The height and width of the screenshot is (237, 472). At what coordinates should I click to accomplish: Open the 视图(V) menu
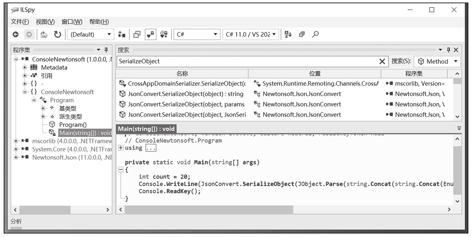45,22
